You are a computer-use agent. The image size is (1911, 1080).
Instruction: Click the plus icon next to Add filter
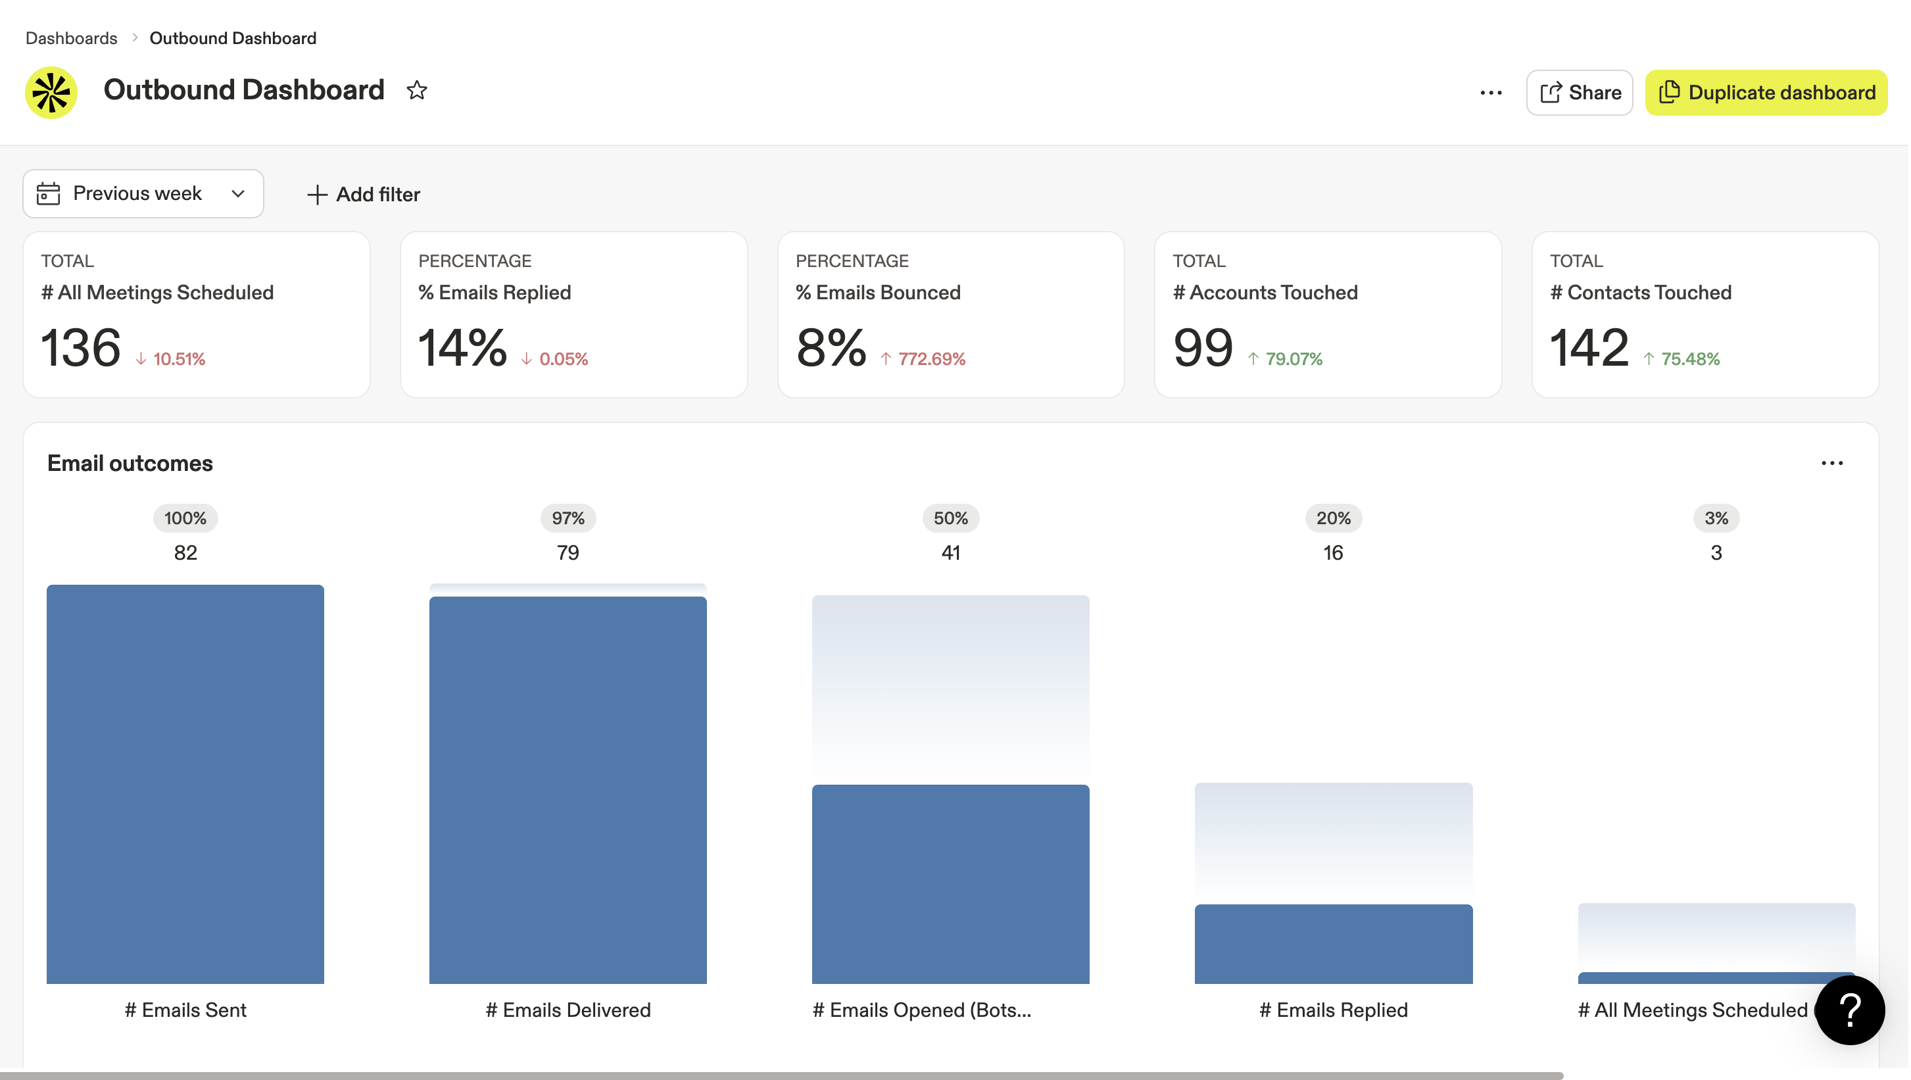pos(318,194)
